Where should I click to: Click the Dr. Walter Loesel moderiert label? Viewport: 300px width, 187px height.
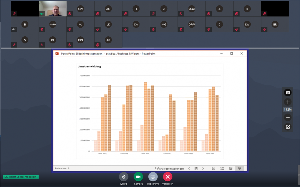(x=21, y=177)
